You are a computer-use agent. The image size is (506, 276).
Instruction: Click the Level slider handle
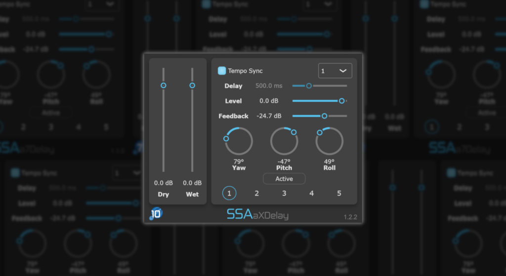pyautogui.click(x=341, y=101)
